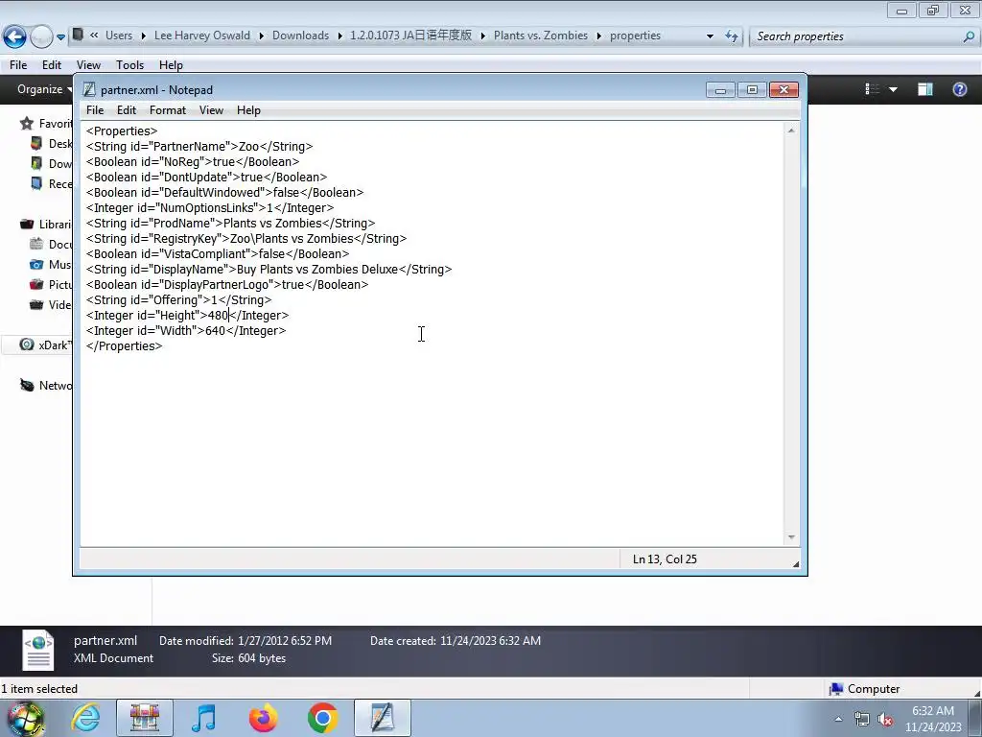Select the Recent Places icon in Favorites
The height and width of the screenshot is (737, 982).
pyautogui.click(x=36, y=183)
